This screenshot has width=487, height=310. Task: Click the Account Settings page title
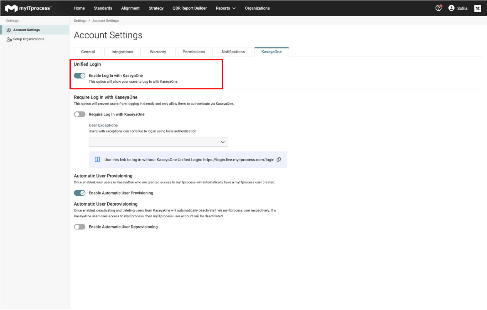(x=108, y=35)
